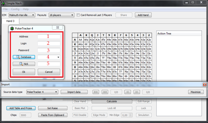
Task: Click the Calculate button
Action: [x=112, y=101]
